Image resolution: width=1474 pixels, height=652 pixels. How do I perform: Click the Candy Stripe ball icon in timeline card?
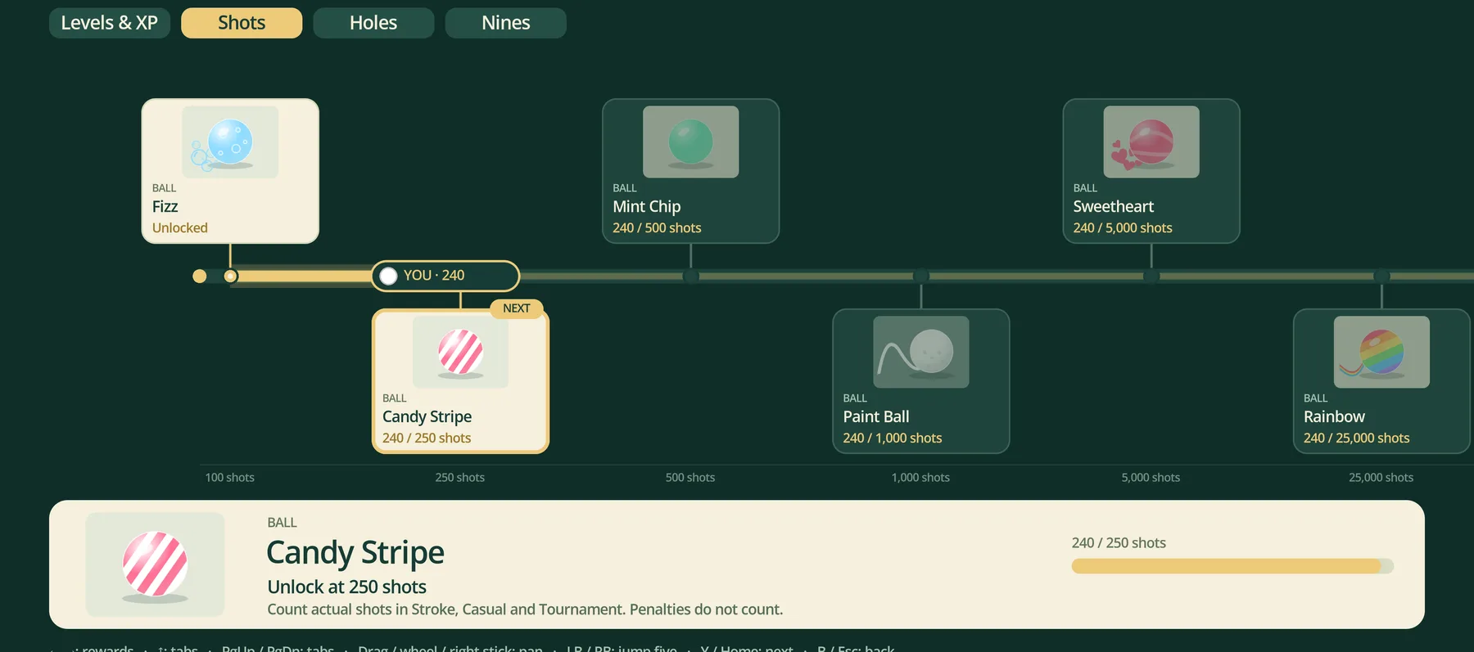pyautogui.click(x=460, y=353)
